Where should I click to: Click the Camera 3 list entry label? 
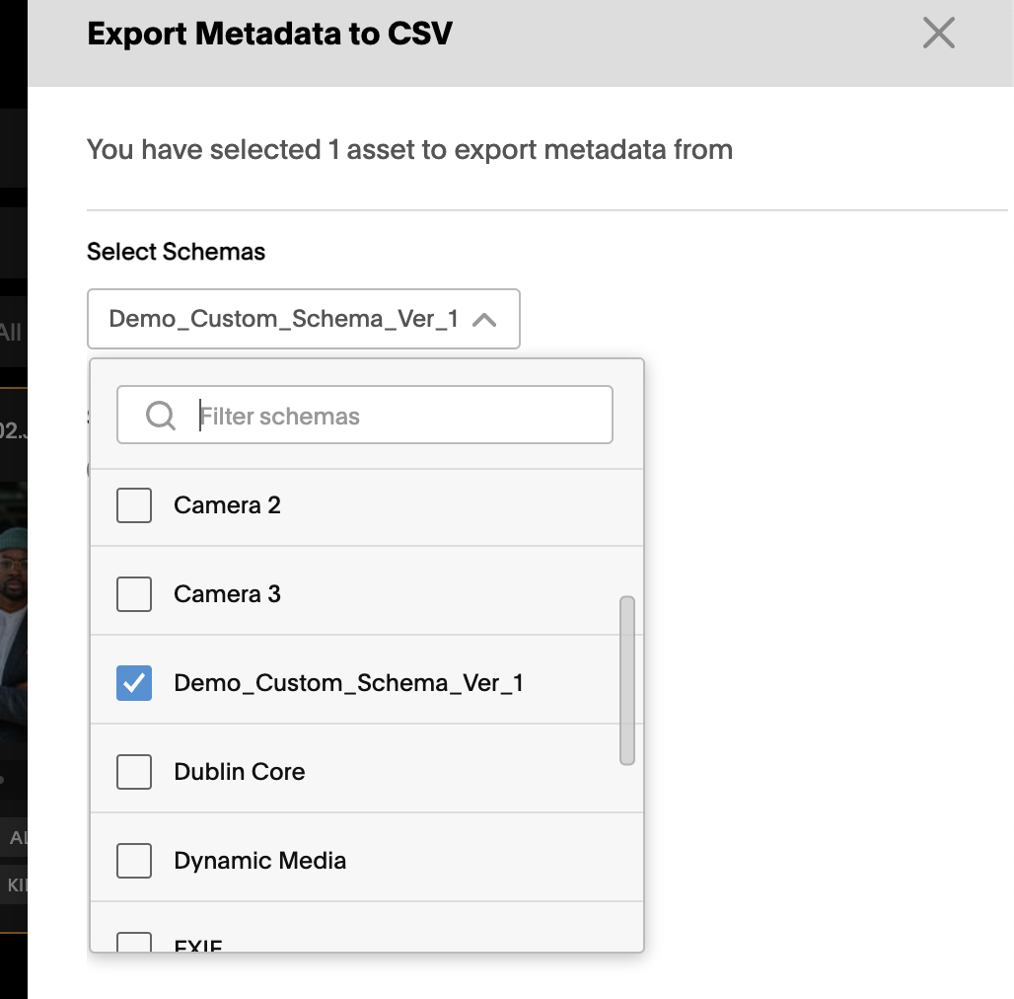(x=227, y=594)
